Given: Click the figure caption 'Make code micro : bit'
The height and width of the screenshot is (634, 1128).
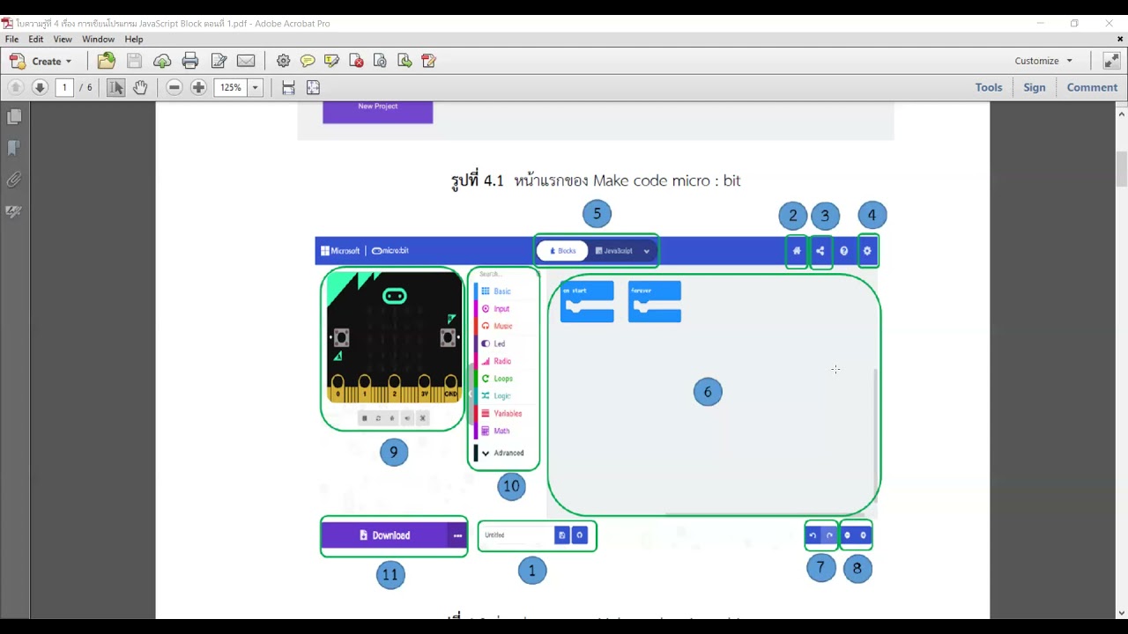Looking at the screenshot, I should click(666, 181).
